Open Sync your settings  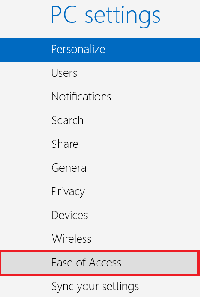coord(100,286)
